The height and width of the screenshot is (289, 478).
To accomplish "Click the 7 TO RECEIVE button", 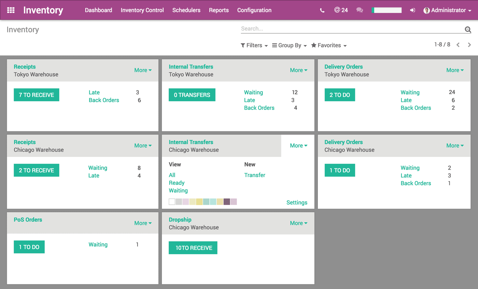I will [36, 95].
